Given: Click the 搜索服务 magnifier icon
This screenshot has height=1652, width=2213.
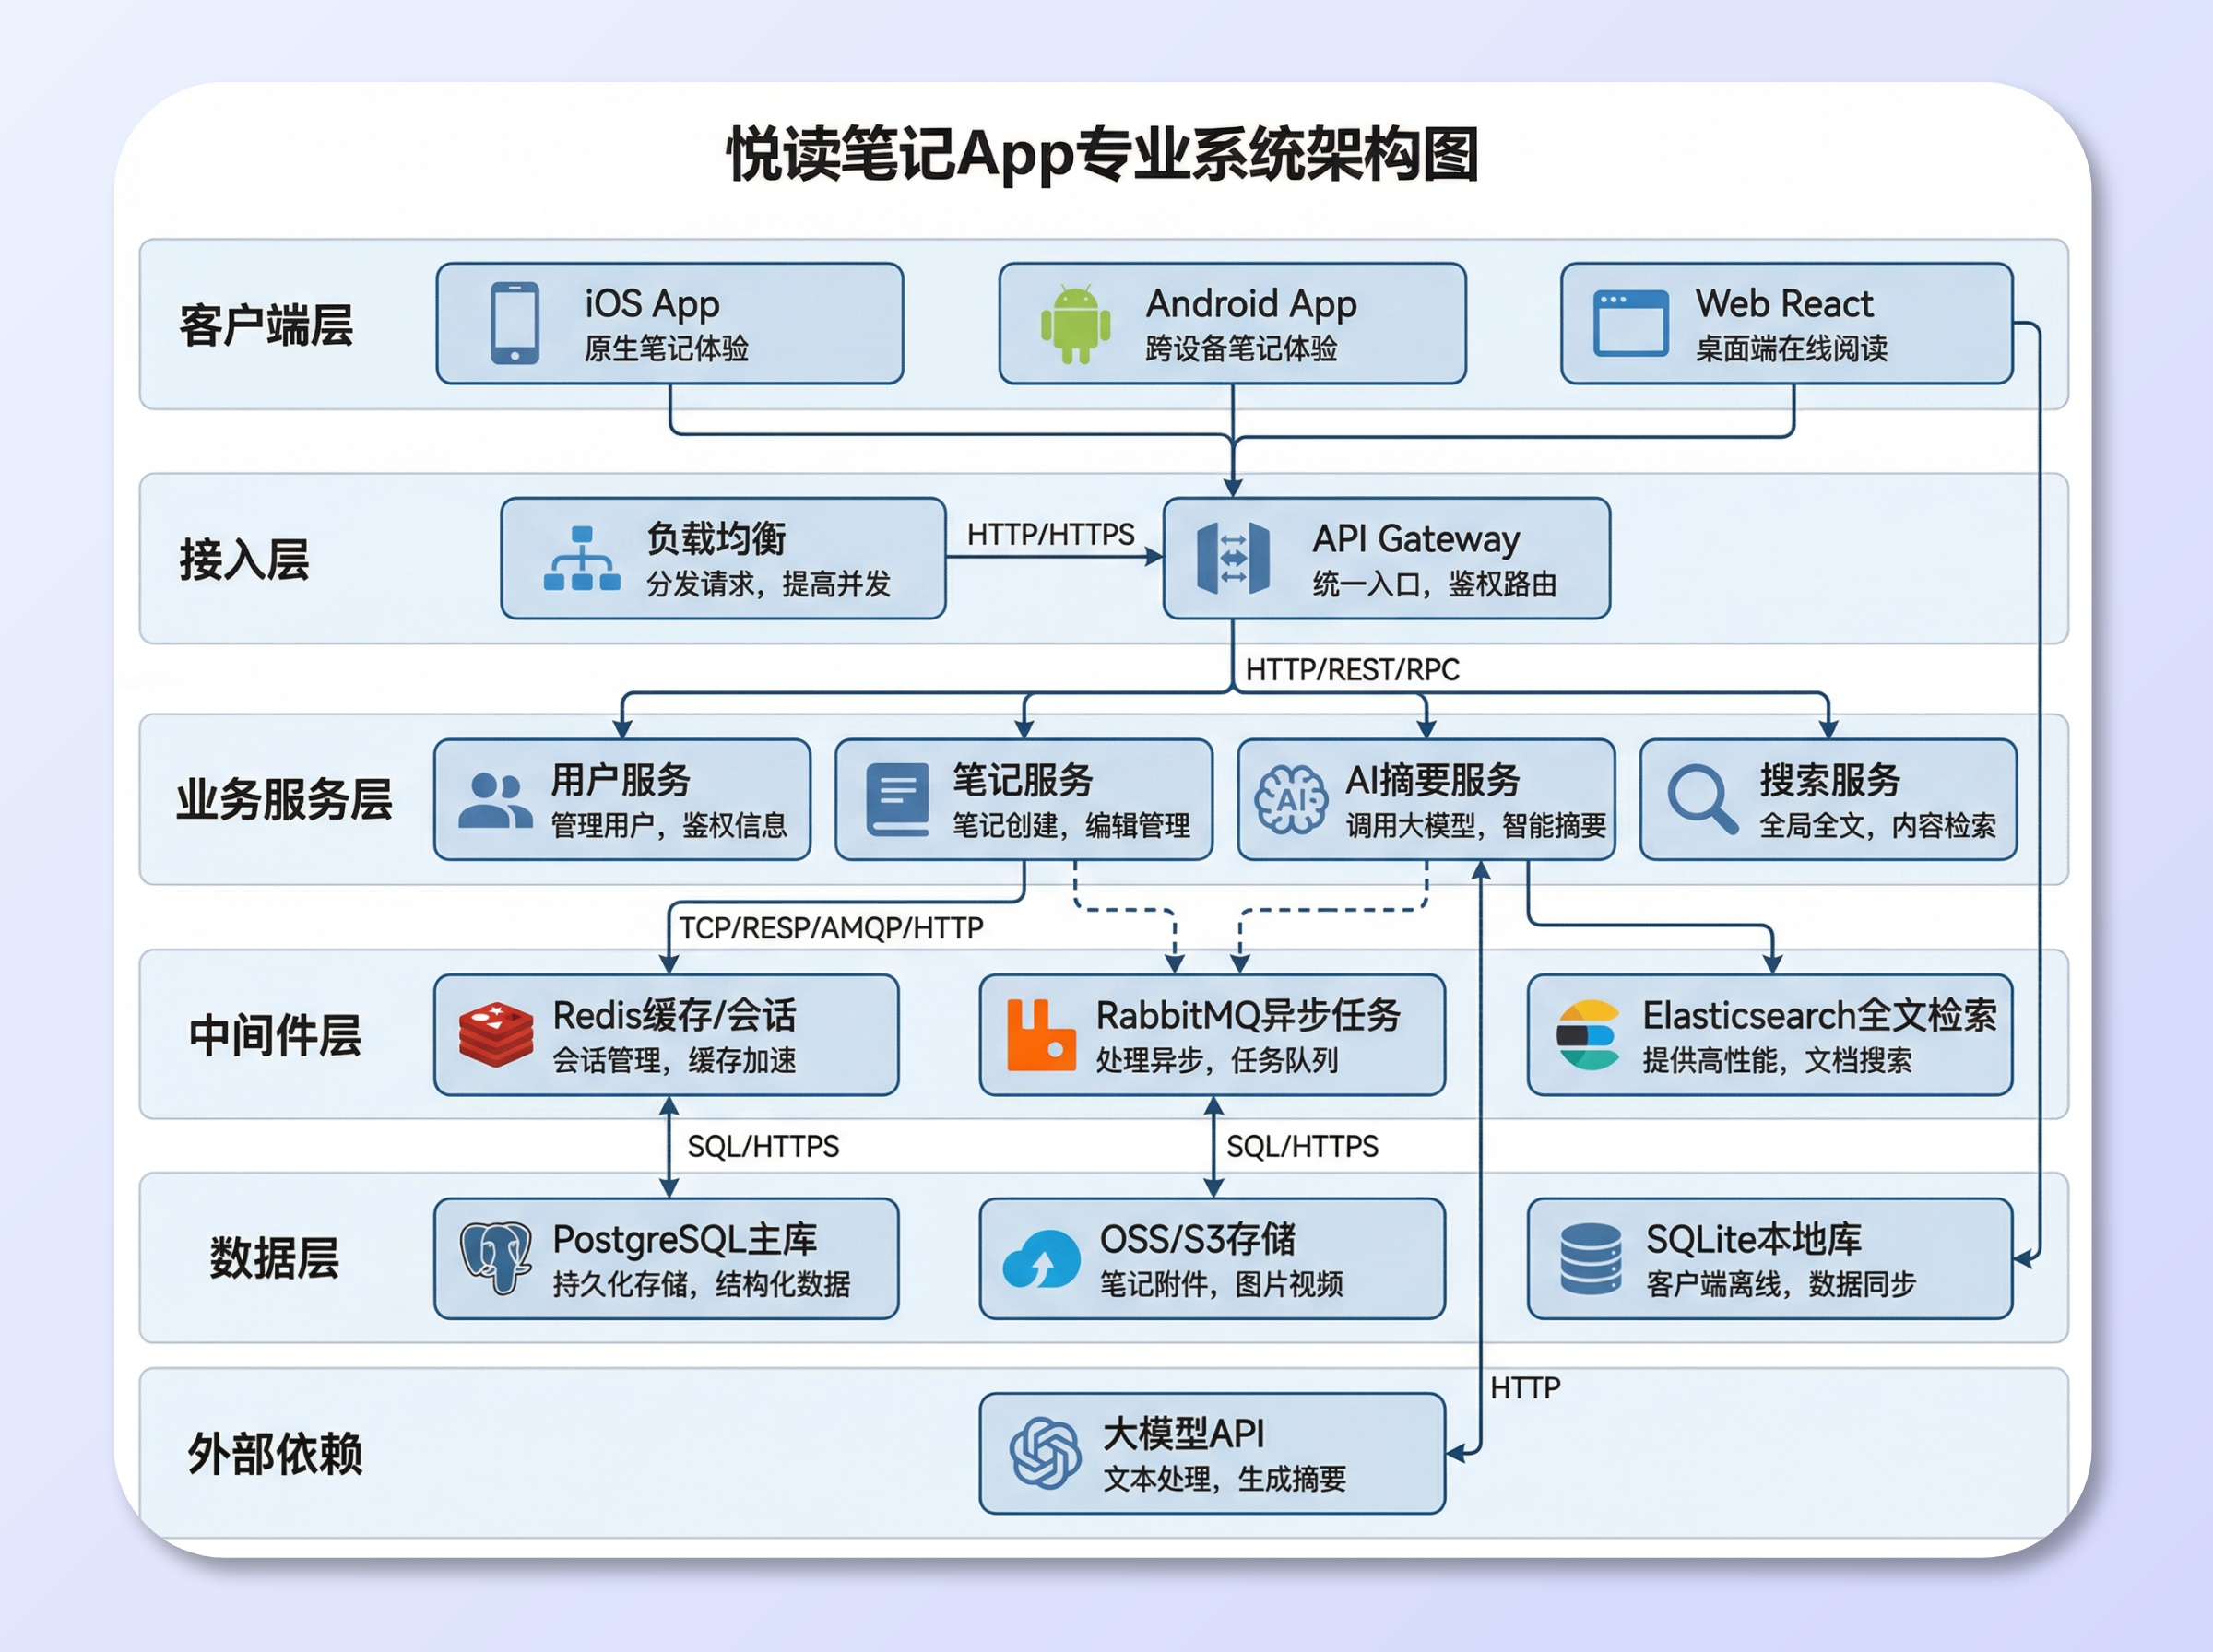Looking at the screenshot, I should (1702, 799).
